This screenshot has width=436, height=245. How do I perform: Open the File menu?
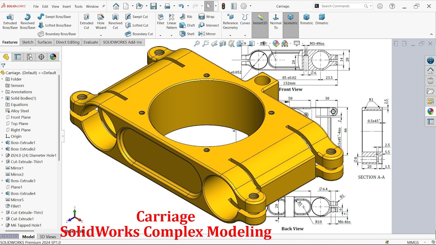(x=36, y=6)
